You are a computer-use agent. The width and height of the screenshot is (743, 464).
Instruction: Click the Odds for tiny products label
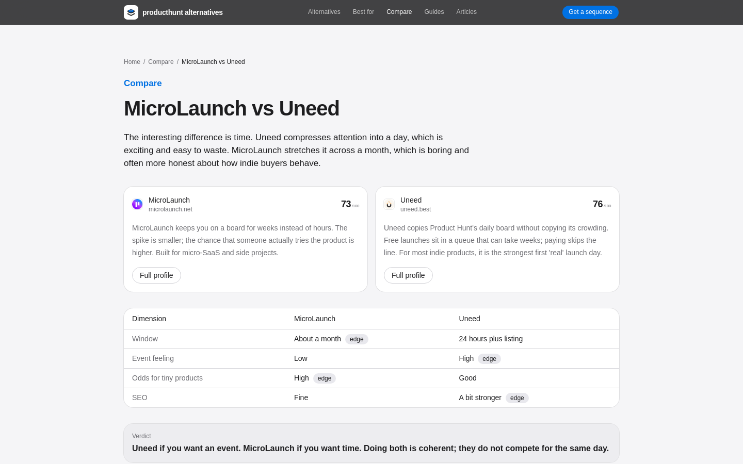[167, 378]
